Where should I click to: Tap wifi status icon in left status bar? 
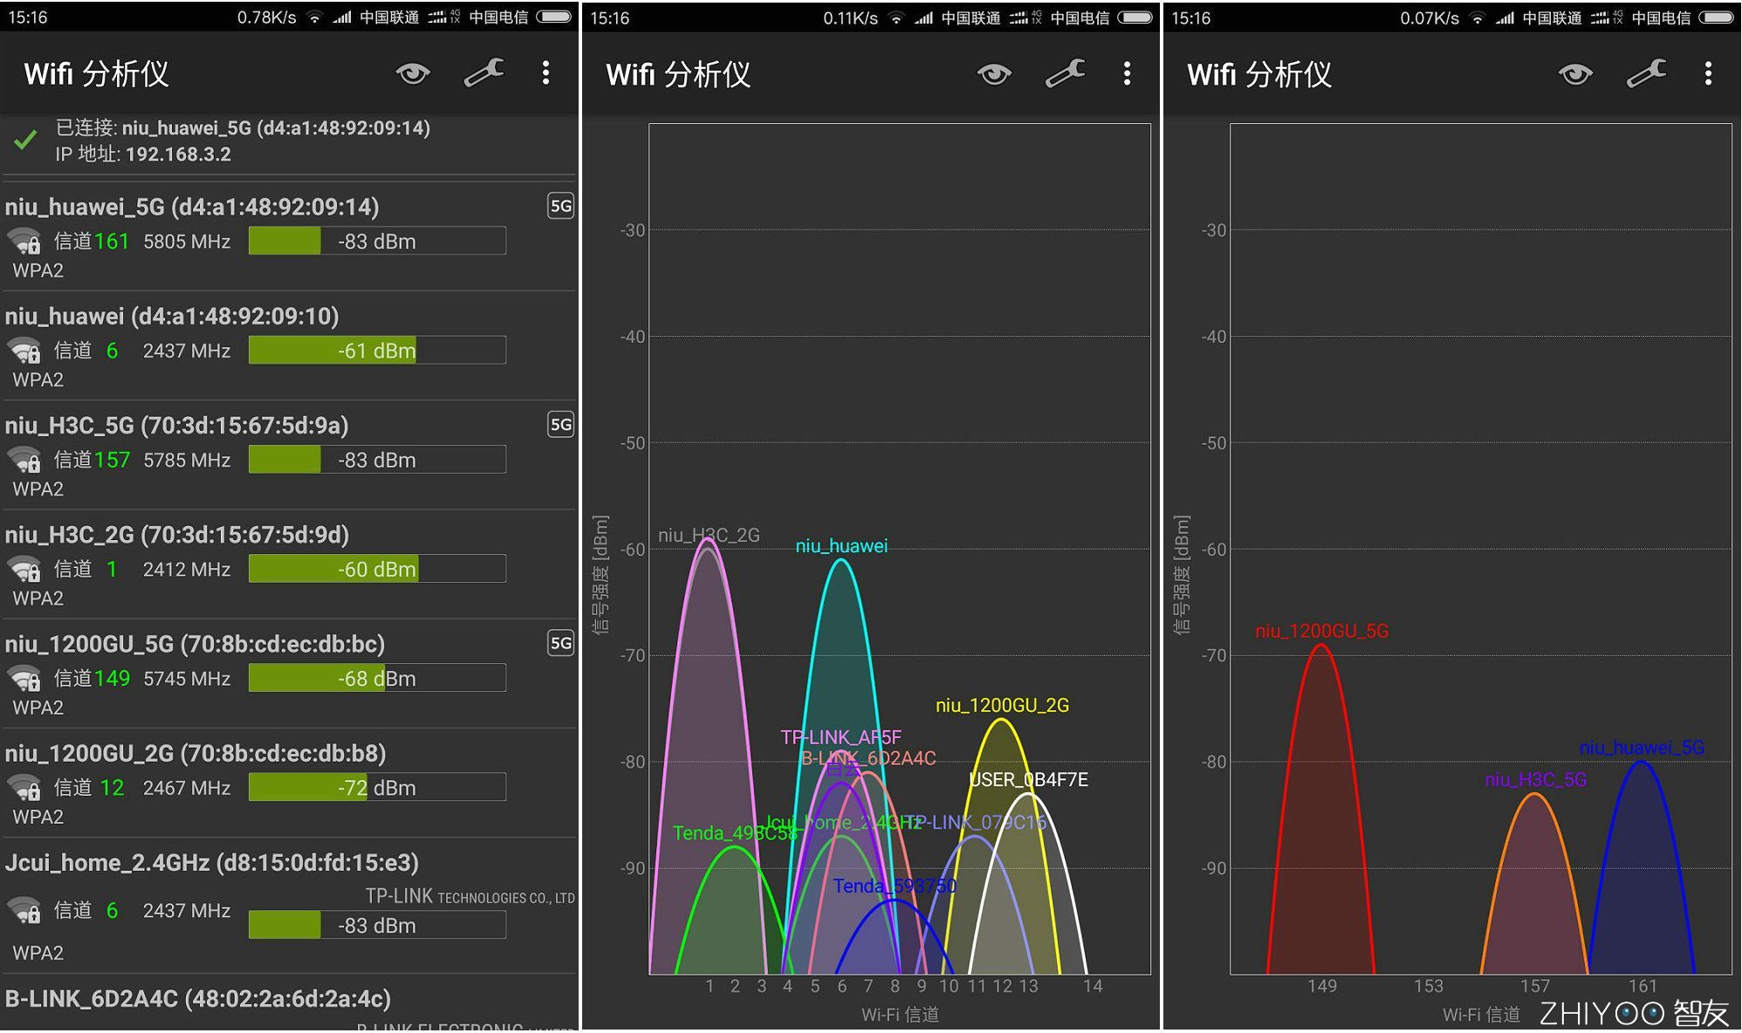click(x=314, y=17)
